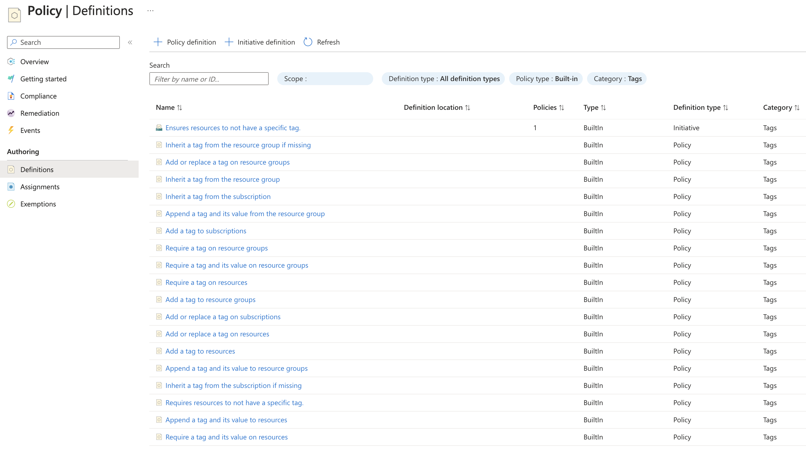Click the sidebar Search field

click(63, 42)
